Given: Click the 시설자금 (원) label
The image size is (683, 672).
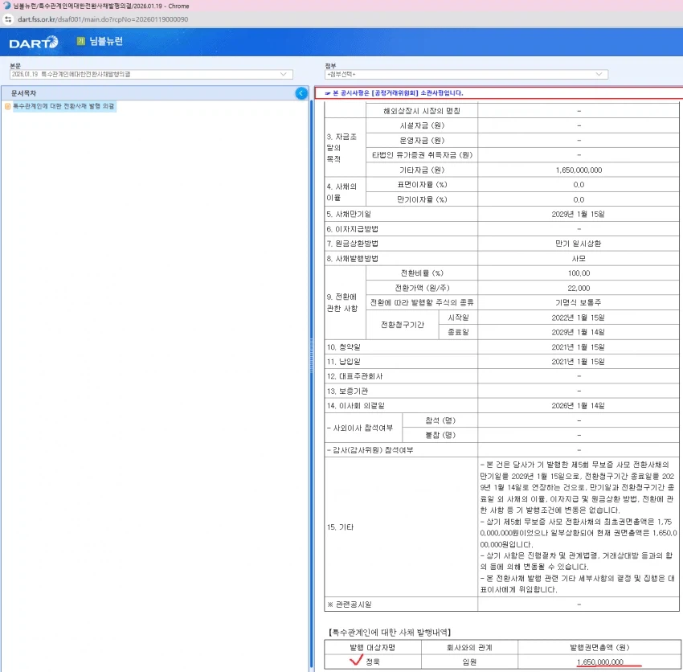Looking at the screenshot, I should coord(422,125).
